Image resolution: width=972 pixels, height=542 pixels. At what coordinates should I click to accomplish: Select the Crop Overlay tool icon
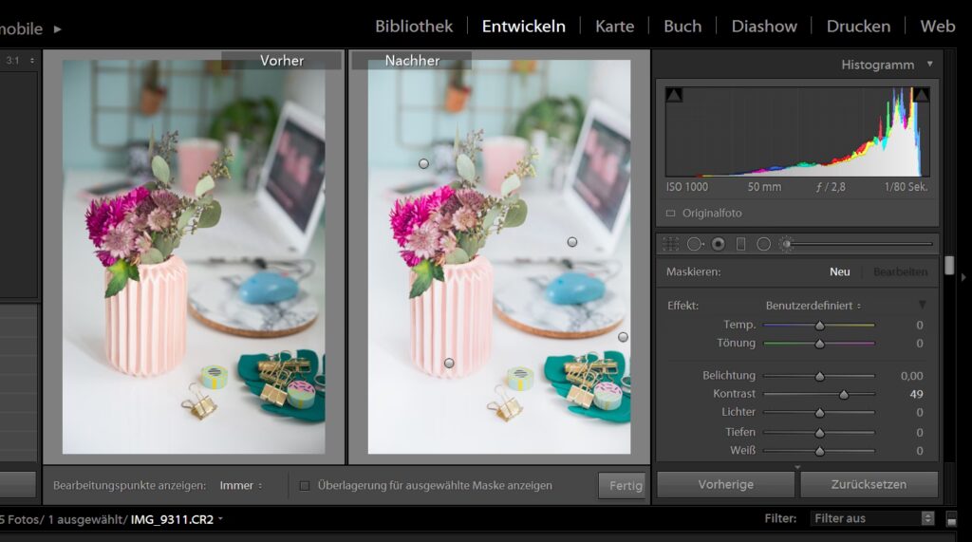pos(671,244)
